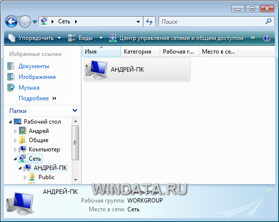The image size is (279, 222).
Task: Show more toolbar commands with the chevron
Action: click(253, 38)
